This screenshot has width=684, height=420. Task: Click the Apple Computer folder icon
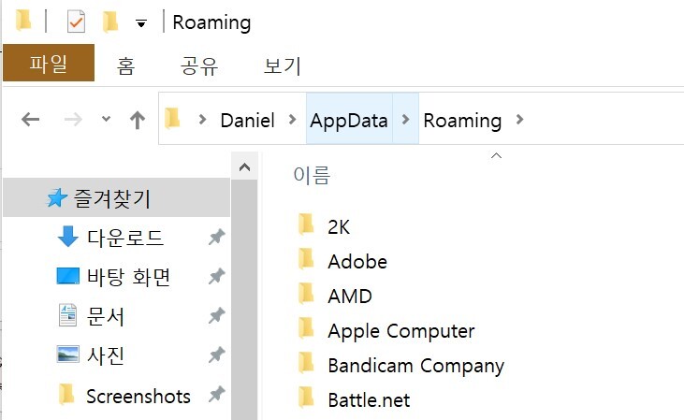point(306,328)
